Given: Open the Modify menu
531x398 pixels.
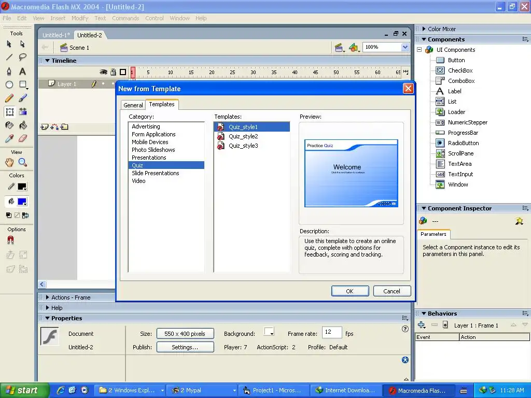Looking at the screenshot, I should coord(80,18).
